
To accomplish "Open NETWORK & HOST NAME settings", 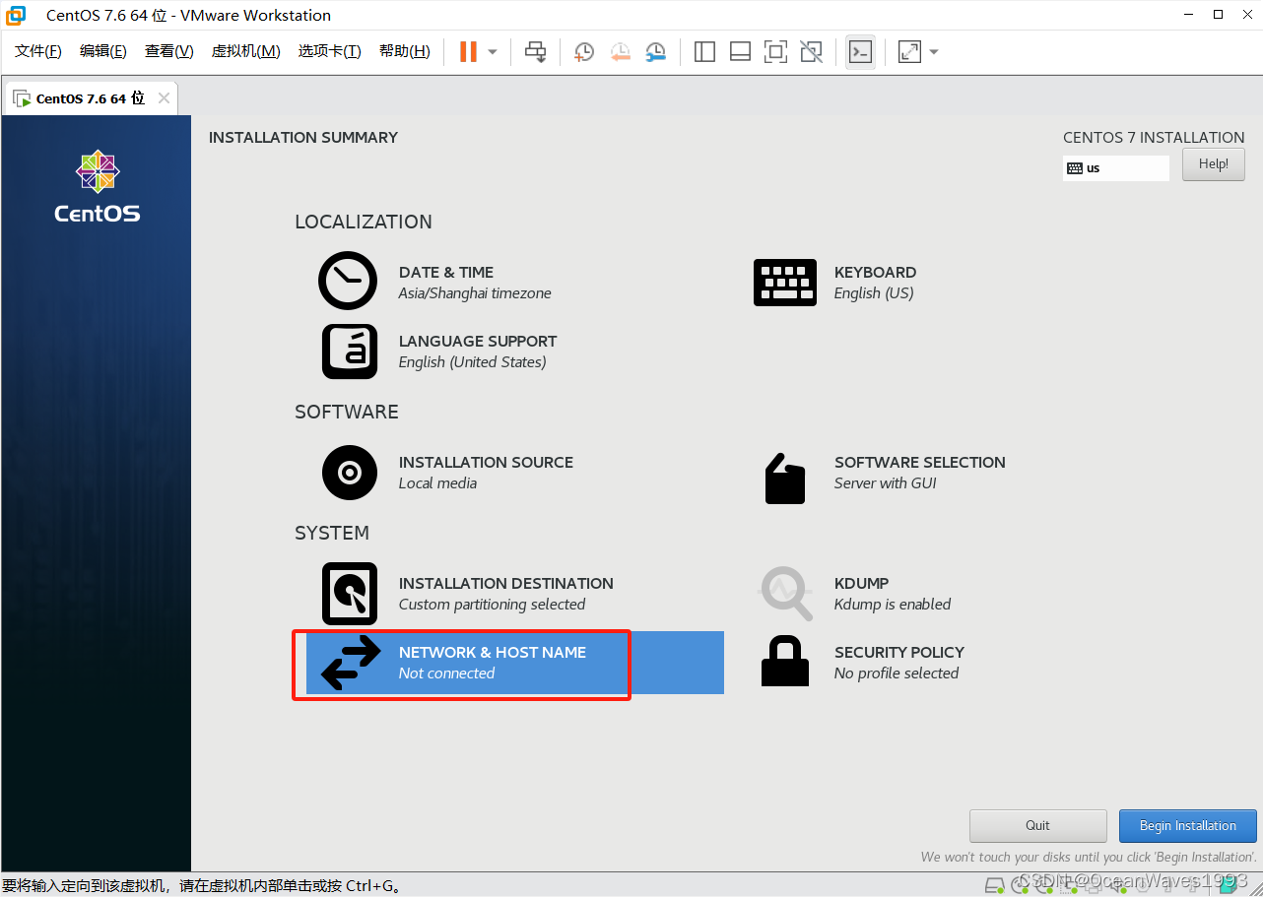I will pyautogui.click(x=515, y=663).
